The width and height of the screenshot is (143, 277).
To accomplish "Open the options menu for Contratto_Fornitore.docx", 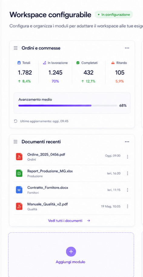I will [x=128, y=190].
